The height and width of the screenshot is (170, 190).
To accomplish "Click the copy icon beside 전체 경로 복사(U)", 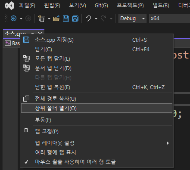I will (26, 99).
